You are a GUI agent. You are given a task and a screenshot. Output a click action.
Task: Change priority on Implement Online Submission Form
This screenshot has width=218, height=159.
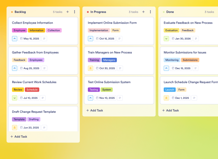coord(90,39)
